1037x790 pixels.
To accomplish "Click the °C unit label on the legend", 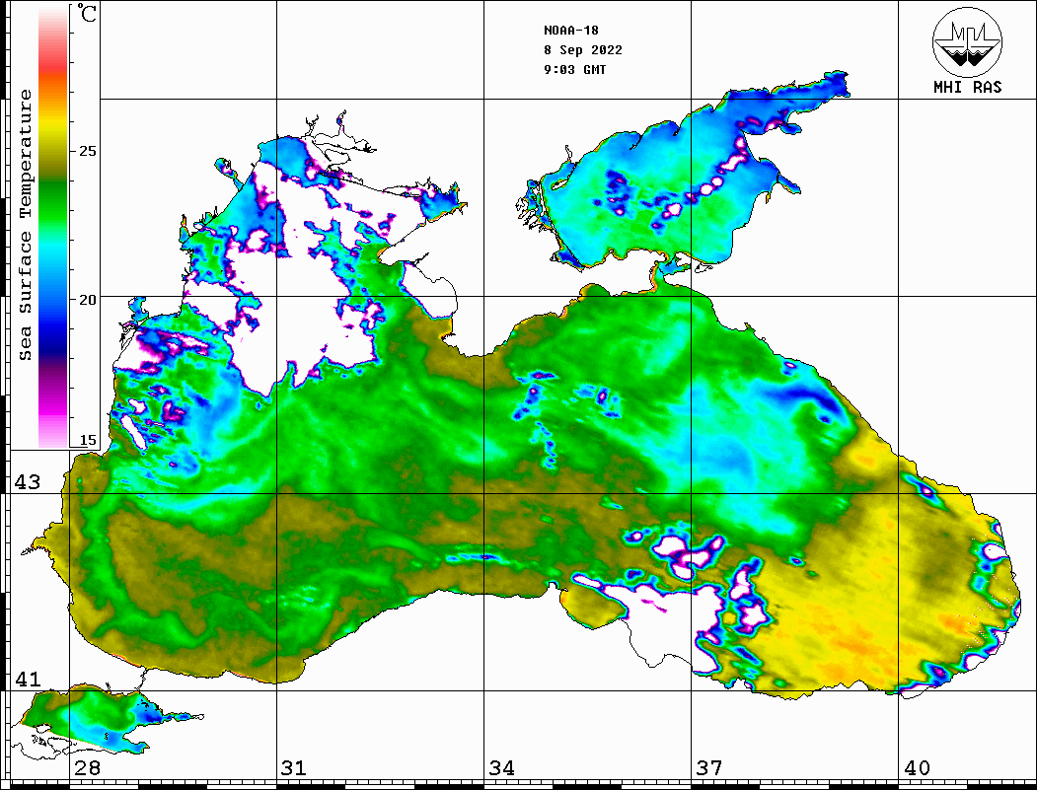I will (87, 13).
